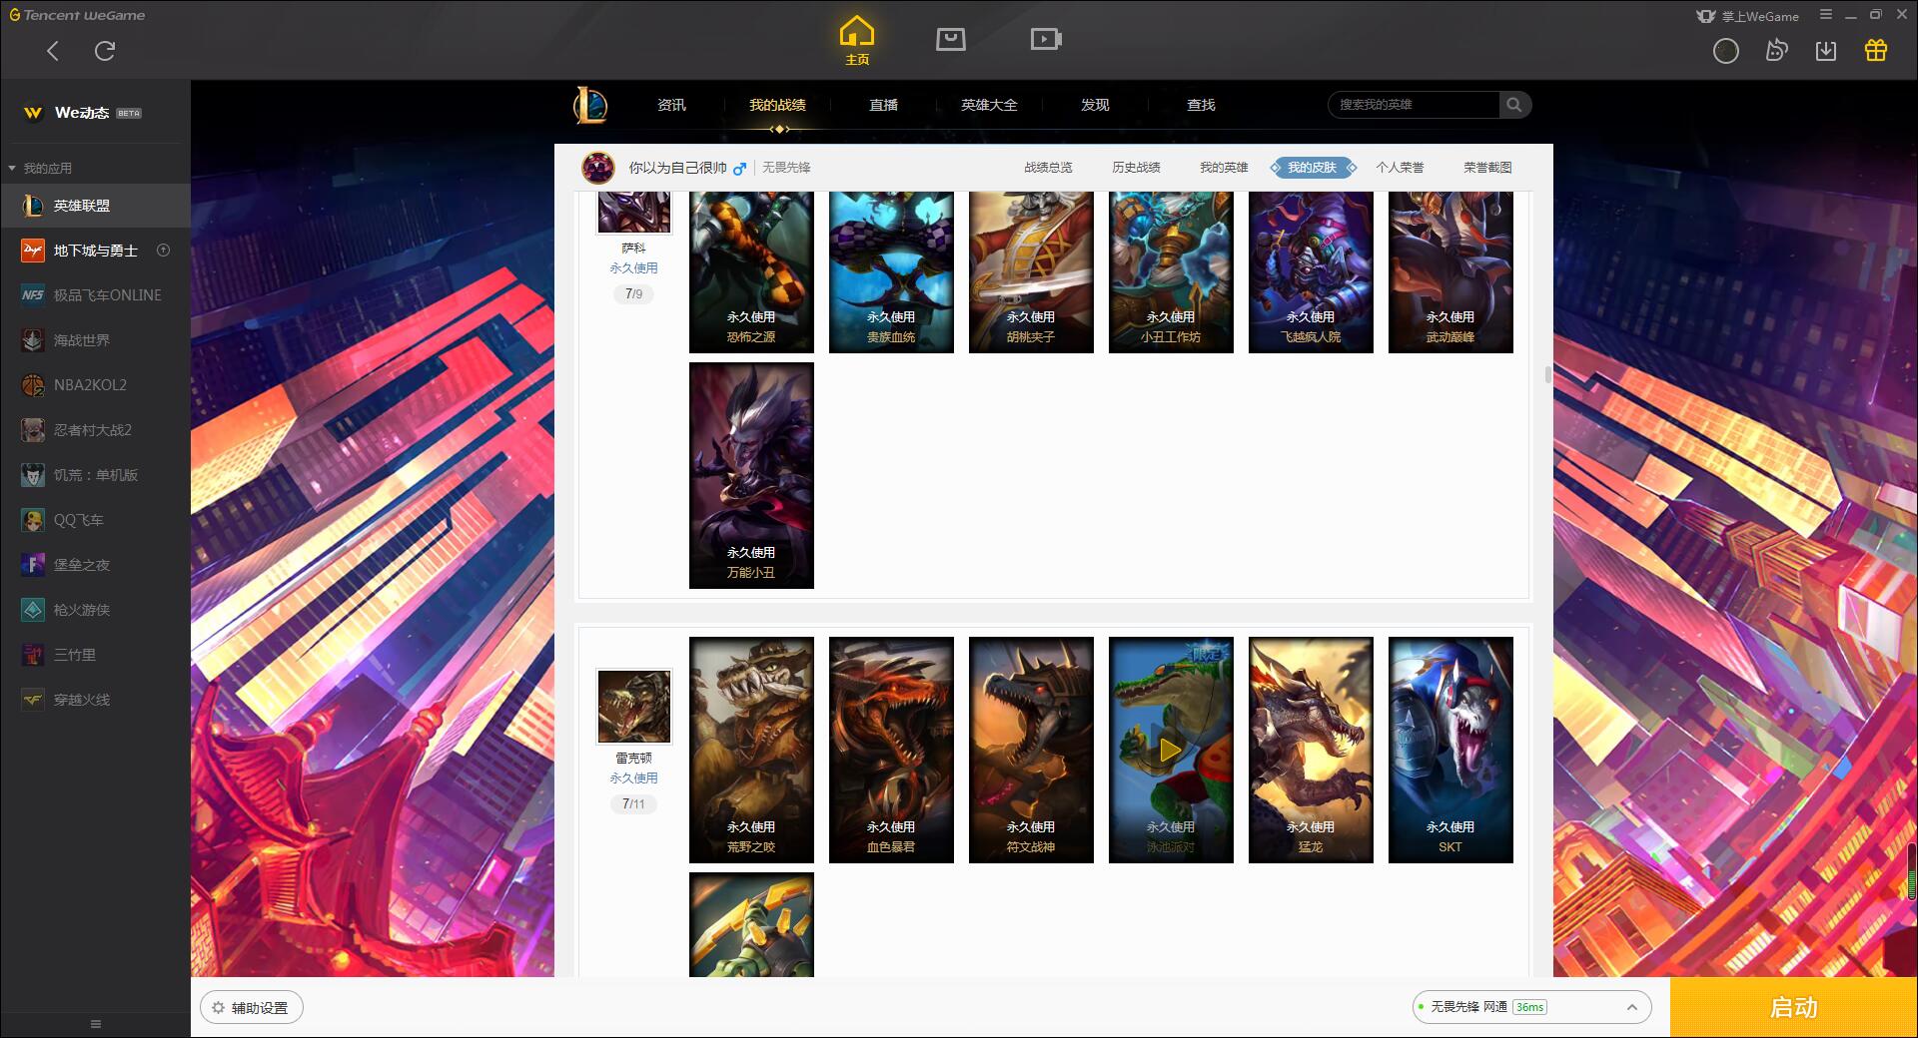The image size is (1918, 1038).
Task: Open the 英雄大全 tab
Action: [x=989, y=105]
